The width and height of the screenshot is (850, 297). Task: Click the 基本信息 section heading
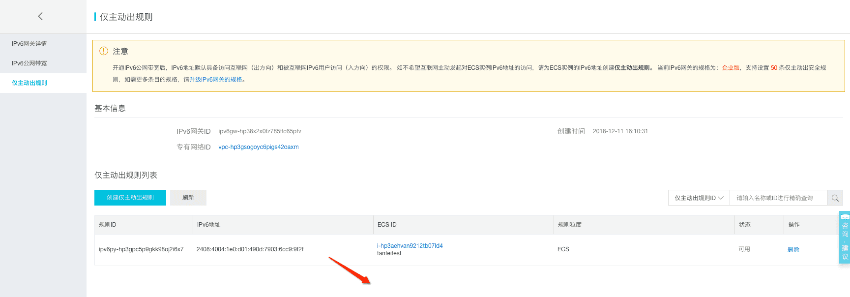(x=110, y=108)
